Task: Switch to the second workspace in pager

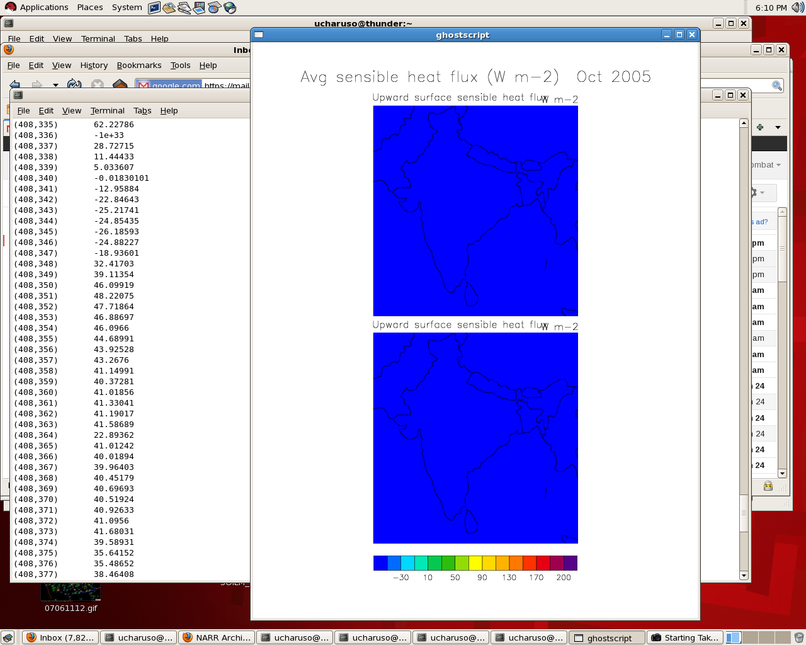Action: [749, 637]
